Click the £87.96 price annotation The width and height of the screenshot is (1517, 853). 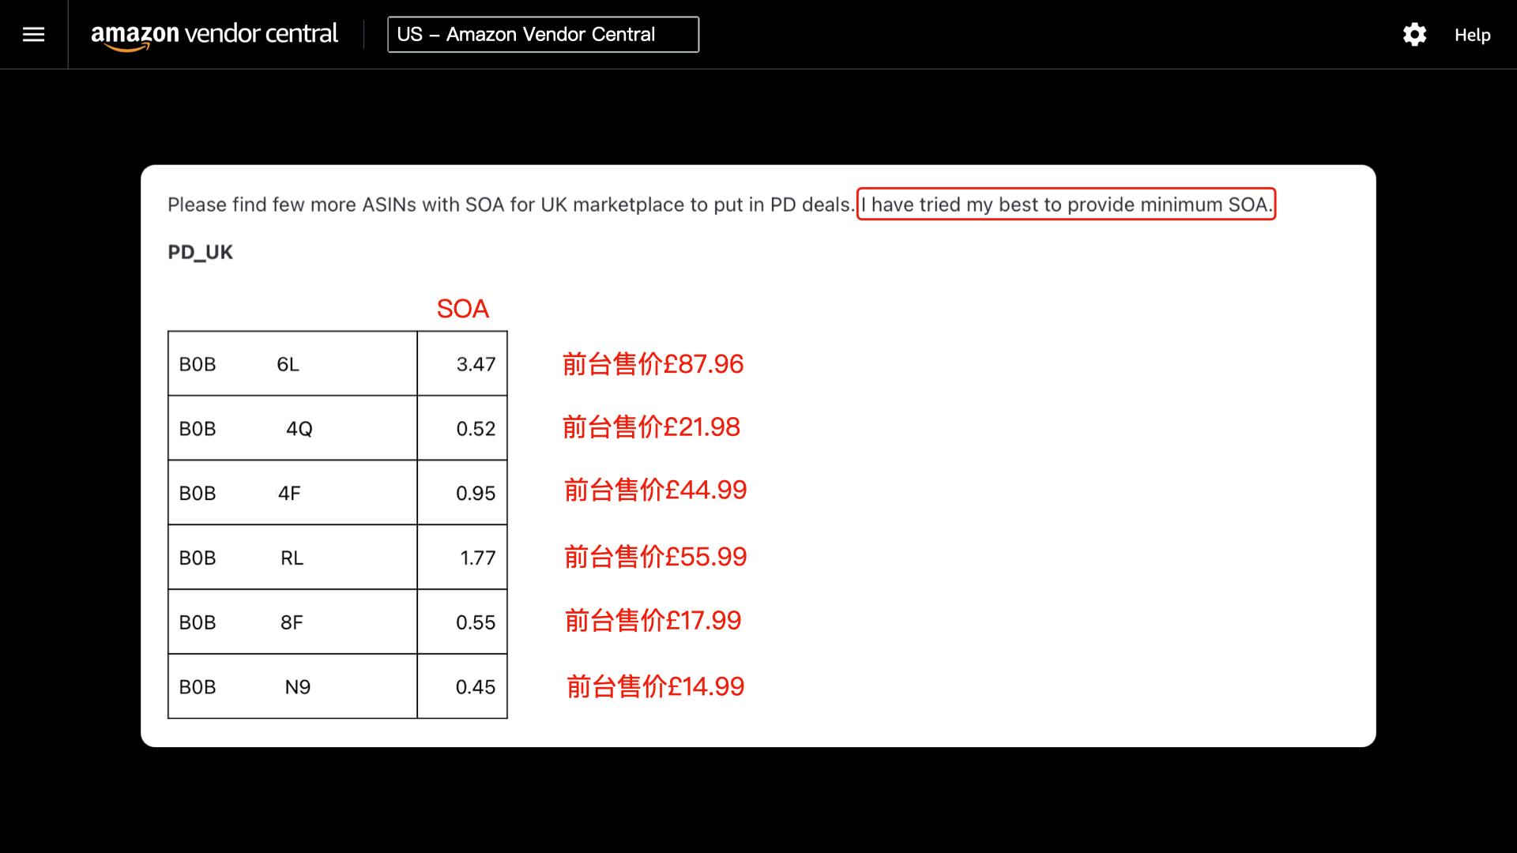tap(653, 364)
